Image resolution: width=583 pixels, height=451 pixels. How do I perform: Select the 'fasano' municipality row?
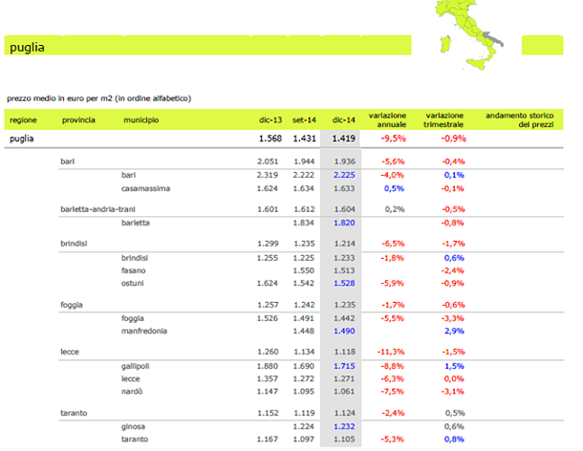coord(133,270)
